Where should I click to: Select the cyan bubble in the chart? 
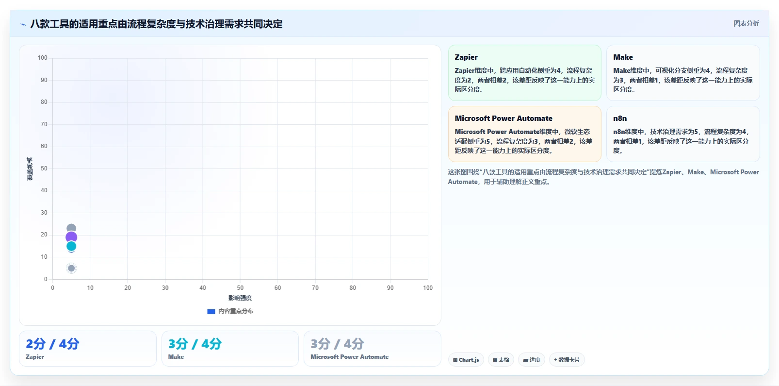pyautogui.click(x=71, y=246)
